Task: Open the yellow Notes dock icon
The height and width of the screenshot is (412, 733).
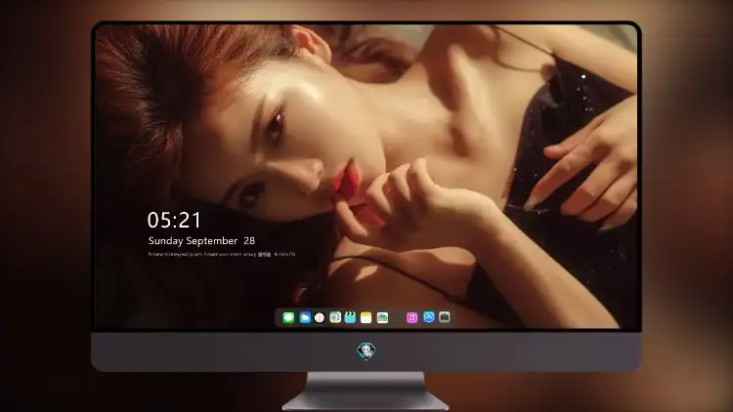Action: click(366, 318)
